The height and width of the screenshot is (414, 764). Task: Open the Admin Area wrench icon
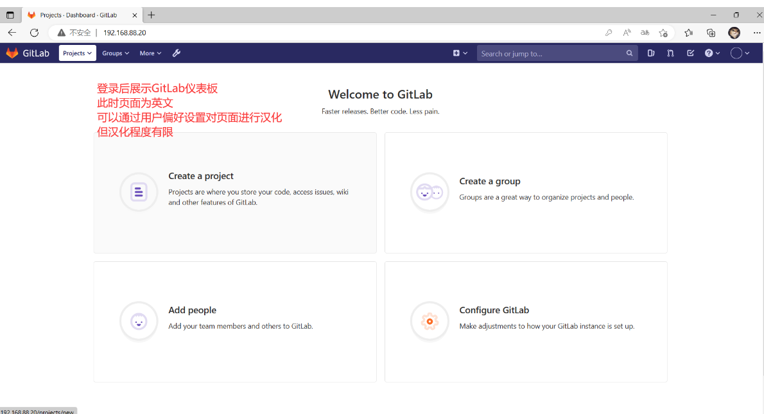point(177,53)
